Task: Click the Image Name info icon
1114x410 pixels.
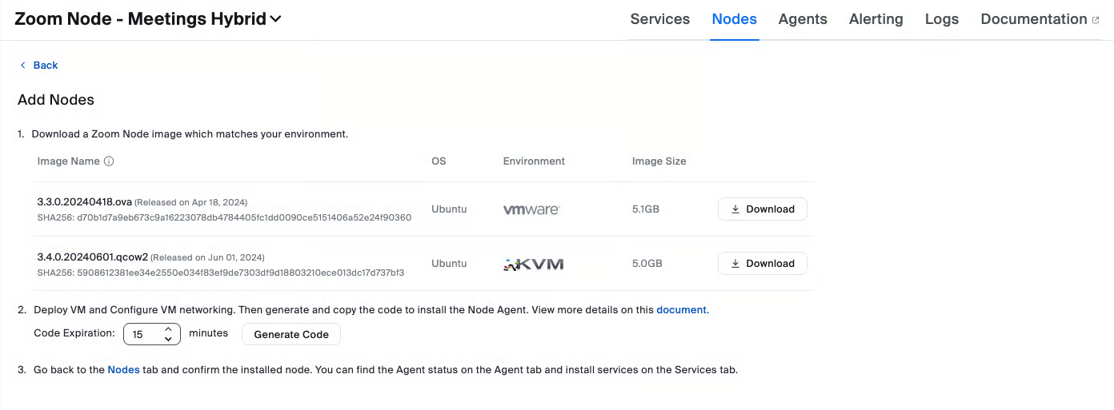Action: click(x=110, y=161)
